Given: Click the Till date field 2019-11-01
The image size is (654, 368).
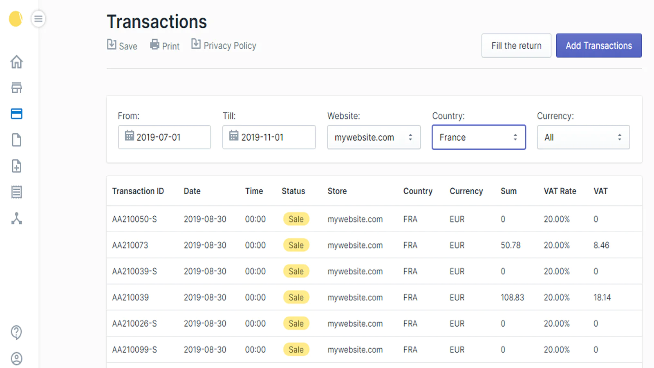Looking at the screenshot, I should pos(269,137).
